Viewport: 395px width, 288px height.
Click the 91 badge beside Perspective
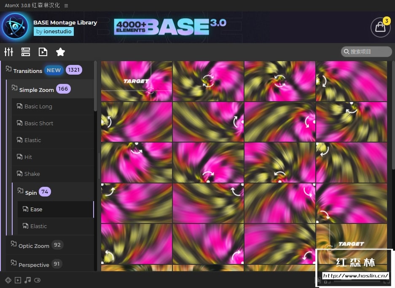point(56,264)
